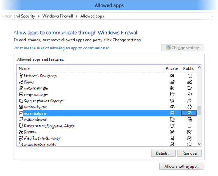Select Play To functionality row text
Viewport: 218px width, 176px height.
coord(42,138)
